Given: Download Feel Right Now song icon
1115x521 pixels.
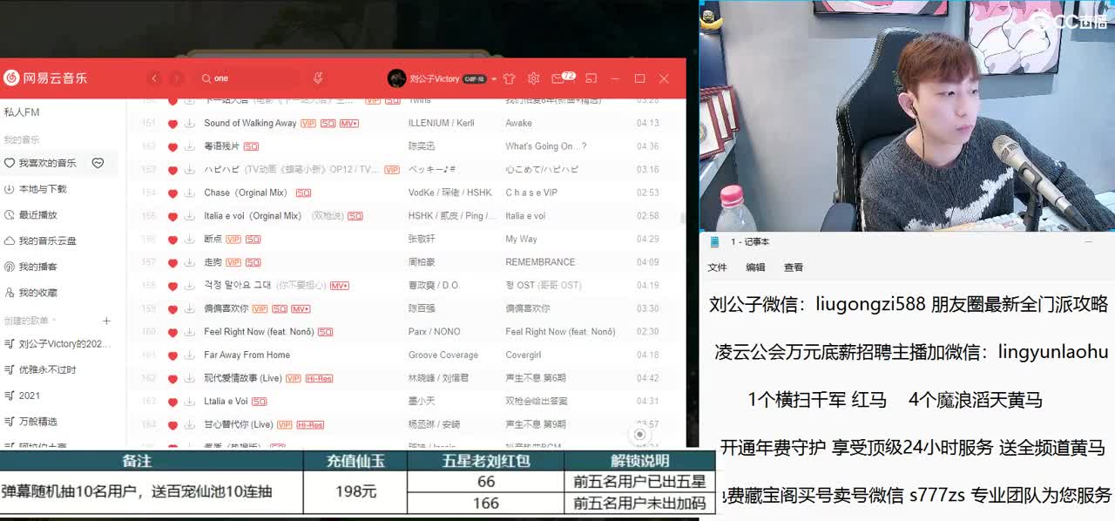Looking at the screenshot, I should pos(189,332).
